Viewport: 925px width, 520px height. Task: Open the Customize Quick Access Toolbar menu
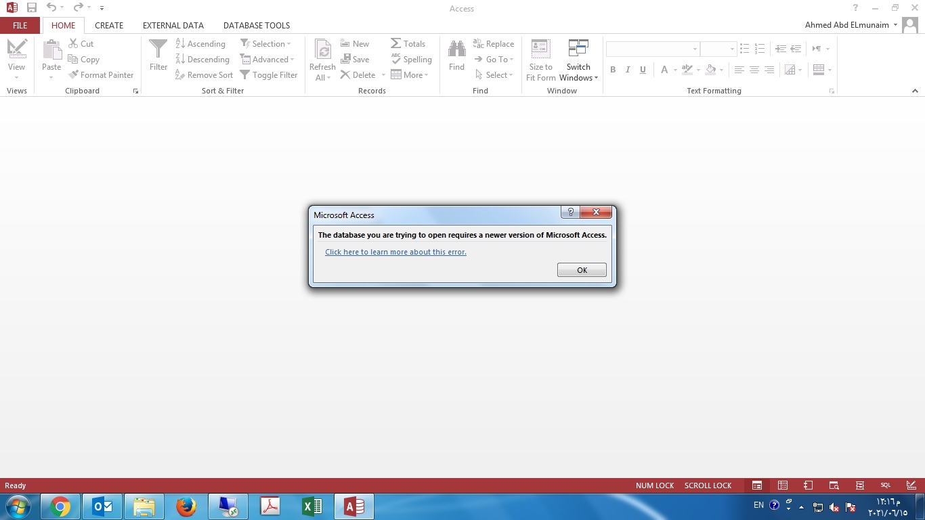pyautogui.click(x=102, y=8)
